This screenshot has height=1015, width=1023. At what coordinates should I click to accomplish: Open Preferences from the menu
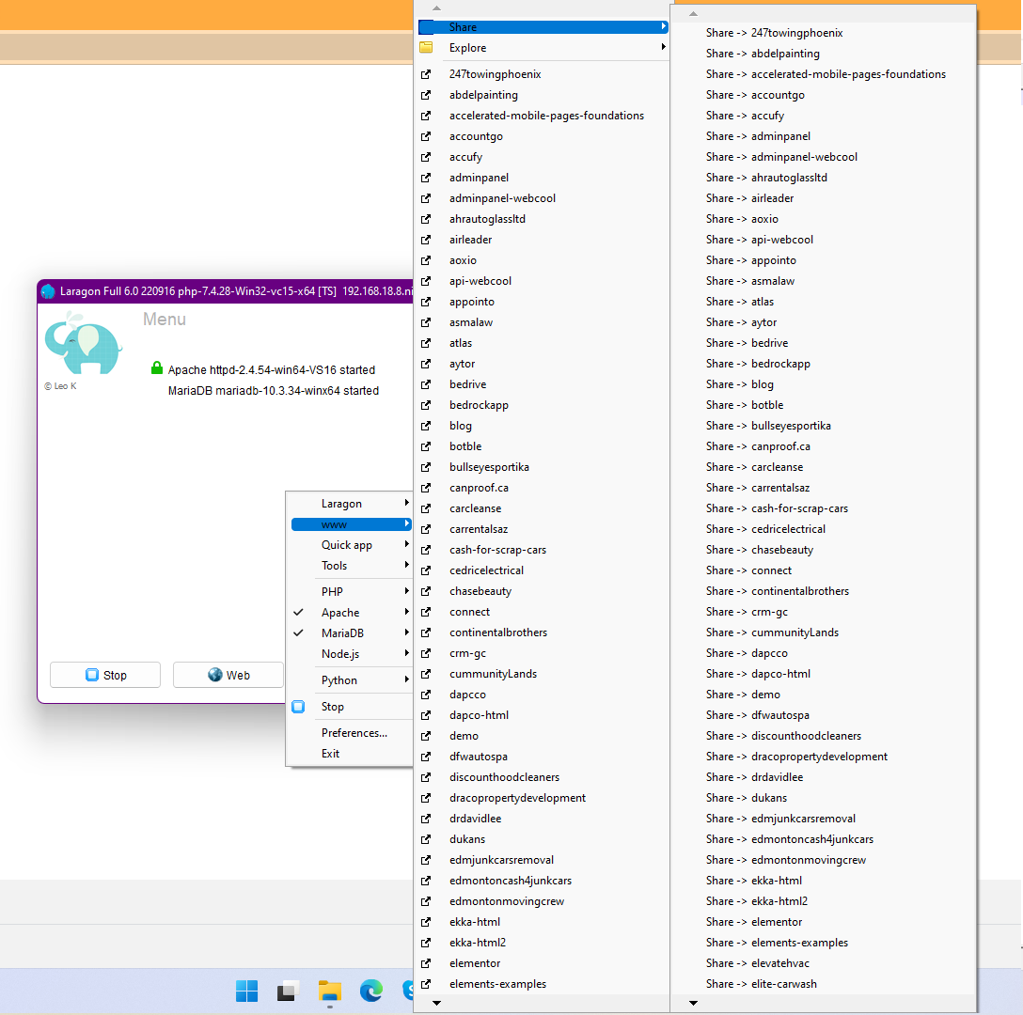[x=354, y=732]
